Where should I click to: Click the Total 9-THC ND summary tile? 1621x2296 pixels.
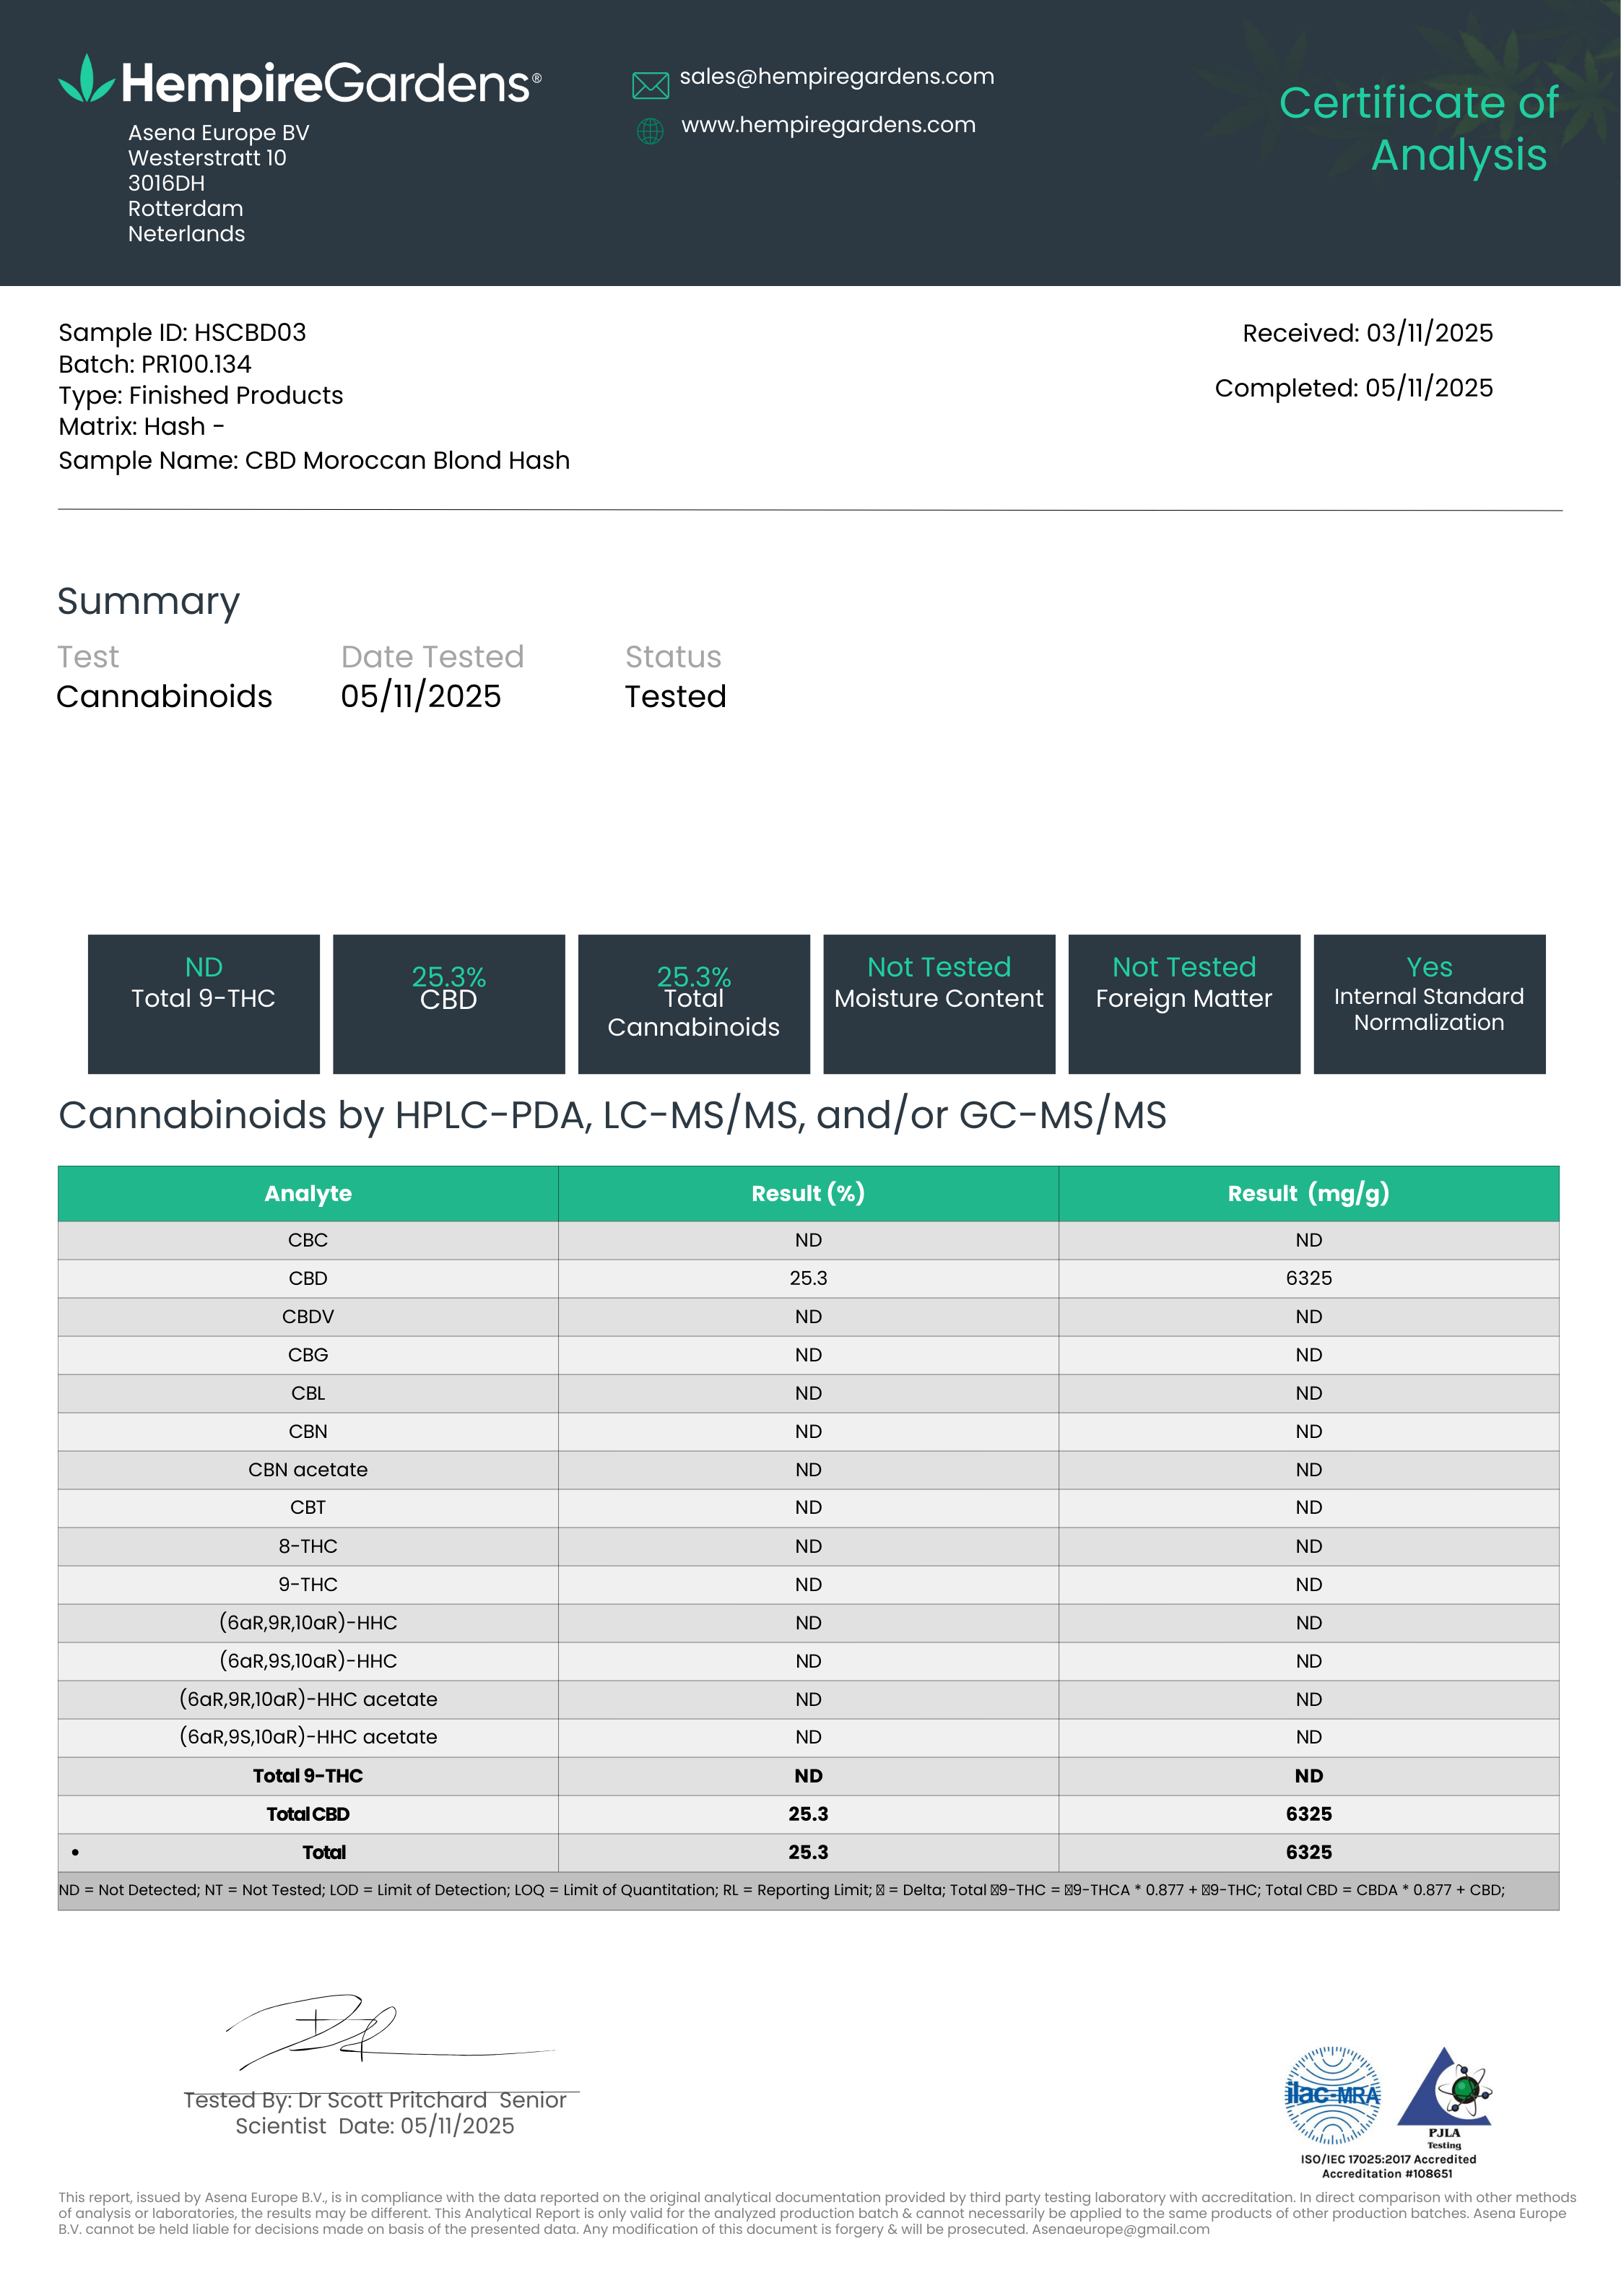(x=204, y=1003)
